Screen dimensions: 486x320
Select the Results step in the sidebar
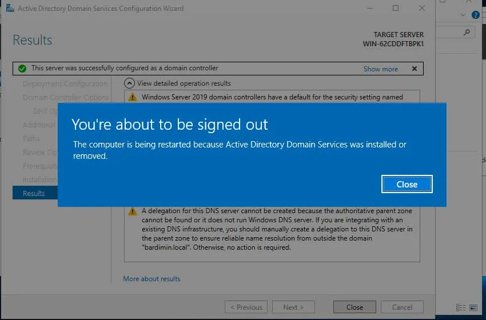(35, 193)
